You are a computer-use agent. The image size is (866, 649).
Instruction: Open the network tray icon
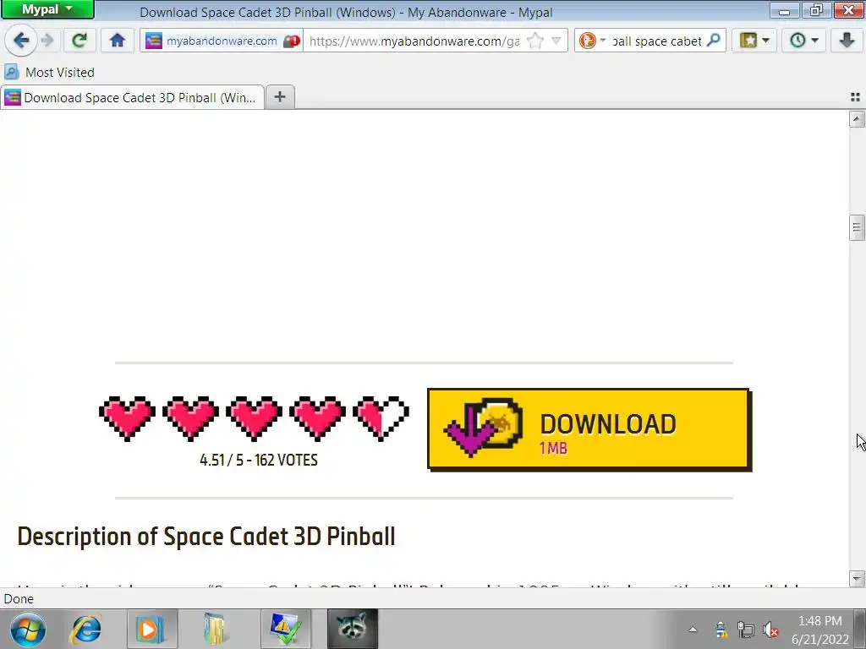tap(746, 630)
